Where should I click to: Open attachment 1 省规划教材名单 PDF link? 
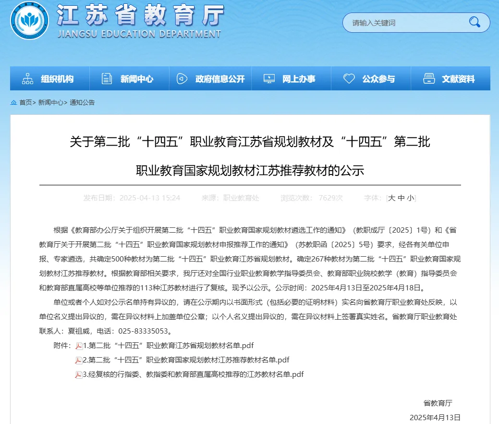pyautogui.click(x=167, y=345)
